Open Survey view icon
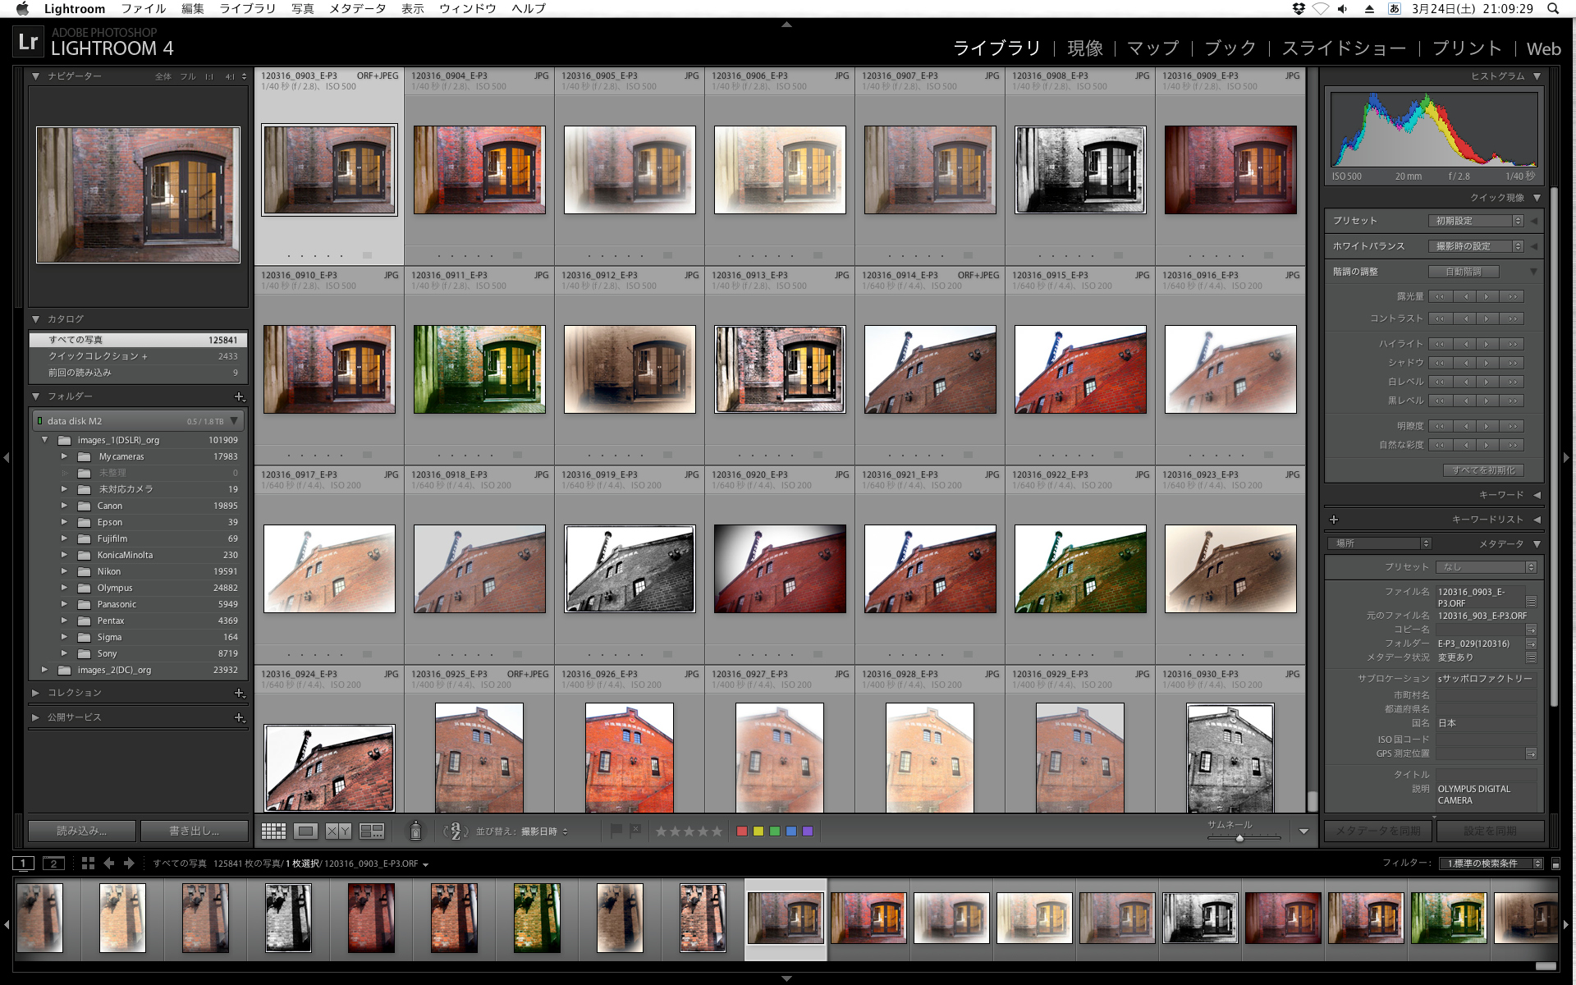Image resolution: width=1576 pixels, height=985 pixels. click(x=372, y=832)
